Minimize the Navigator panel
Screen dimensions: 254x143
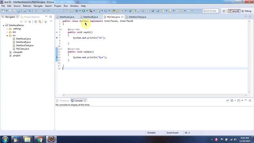46,17
